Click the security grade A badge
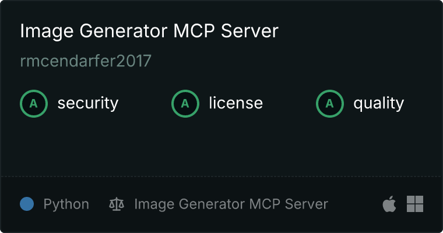The image size is (443, 233). (x=34, y=104)
